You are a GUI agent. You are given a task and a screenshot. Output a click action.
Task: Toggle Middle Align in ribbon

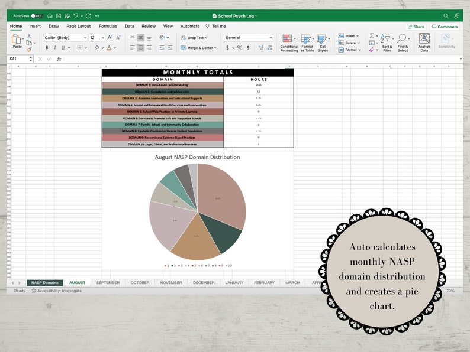[x=140, y=38]
